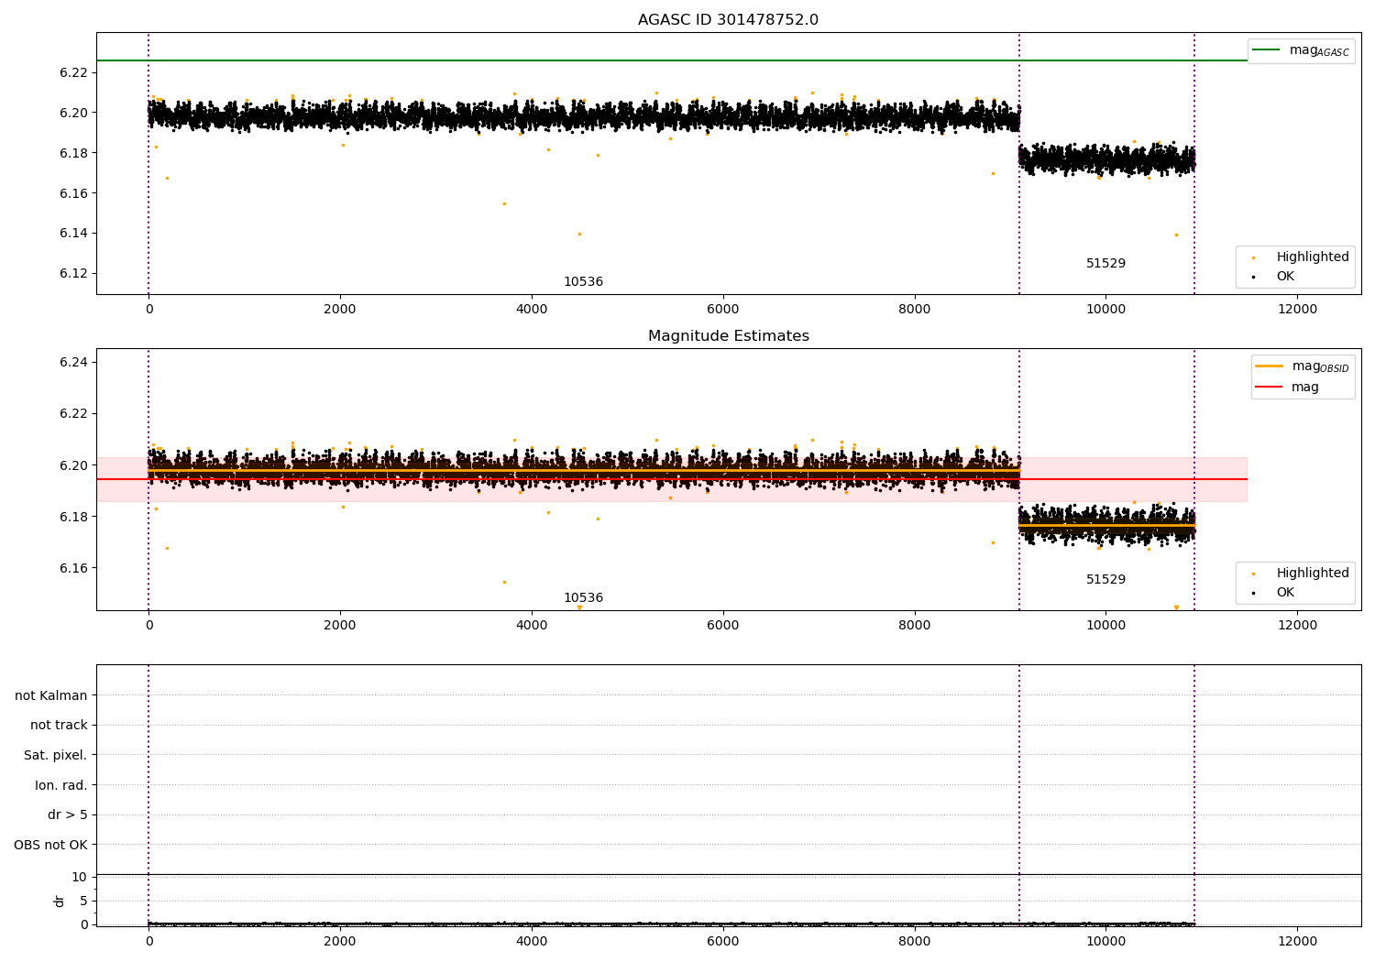Click the 'AGASC ID 301478752.0' plot title

(x=728, y=20)
